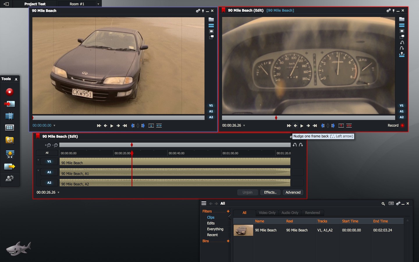
Task: Open the Export tool with yellow arrow
Action: coord(10,167)
